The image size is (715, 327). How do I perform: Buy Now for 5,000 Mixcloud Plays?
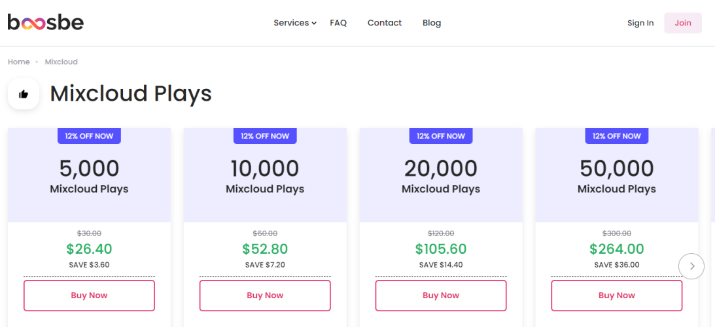point(89,296)
